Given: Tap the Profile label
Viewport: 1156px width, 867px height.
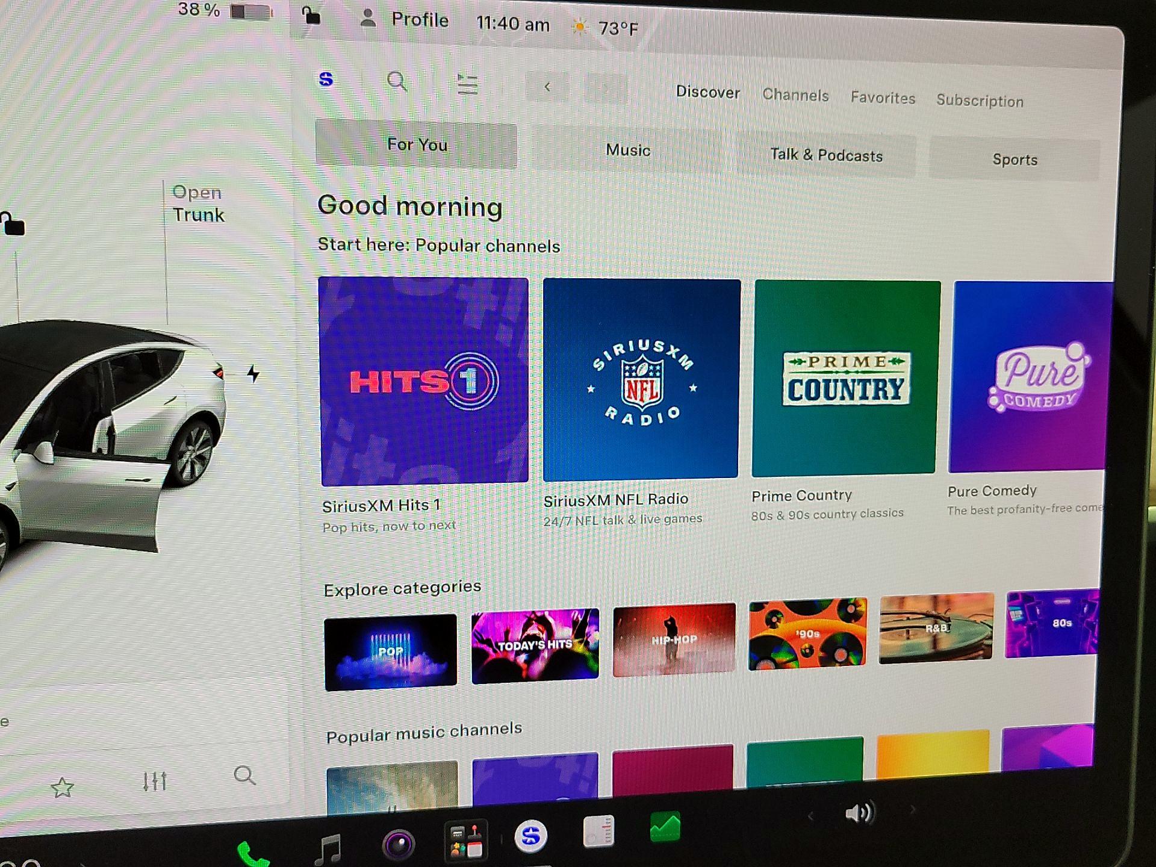Looking at the screenshot, I should pos(420,20).
